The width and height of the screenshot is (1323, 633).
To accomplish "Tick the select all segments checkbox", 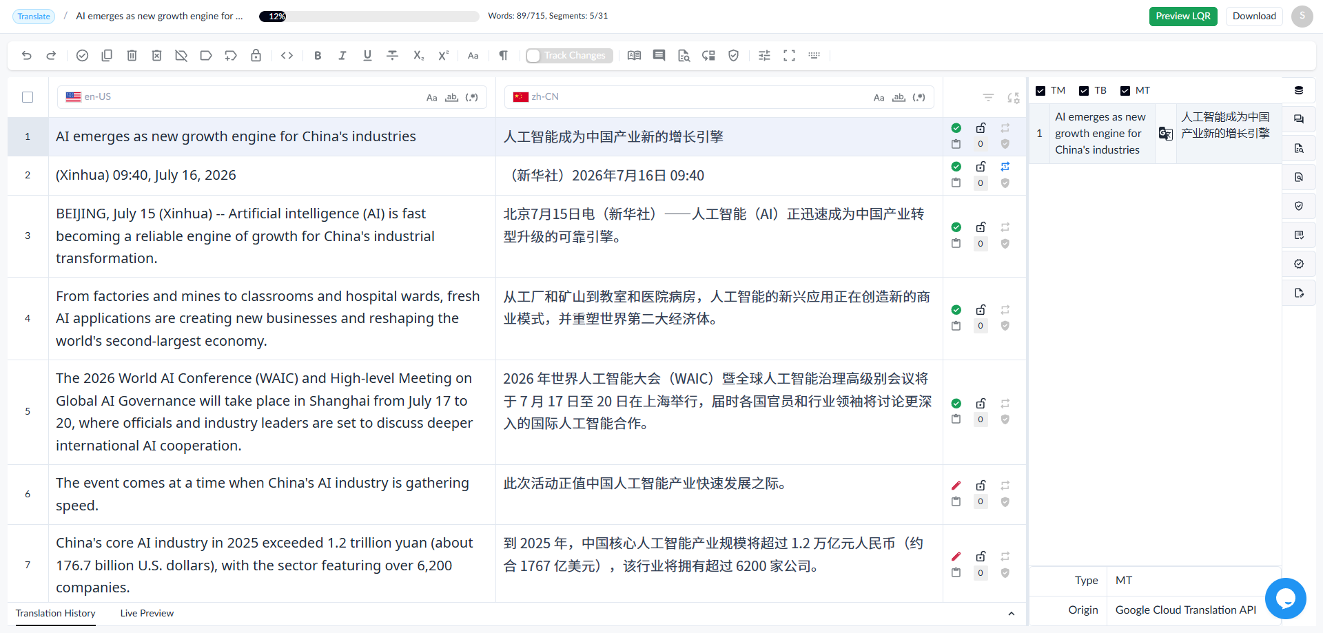I will (x=28, y=97).
